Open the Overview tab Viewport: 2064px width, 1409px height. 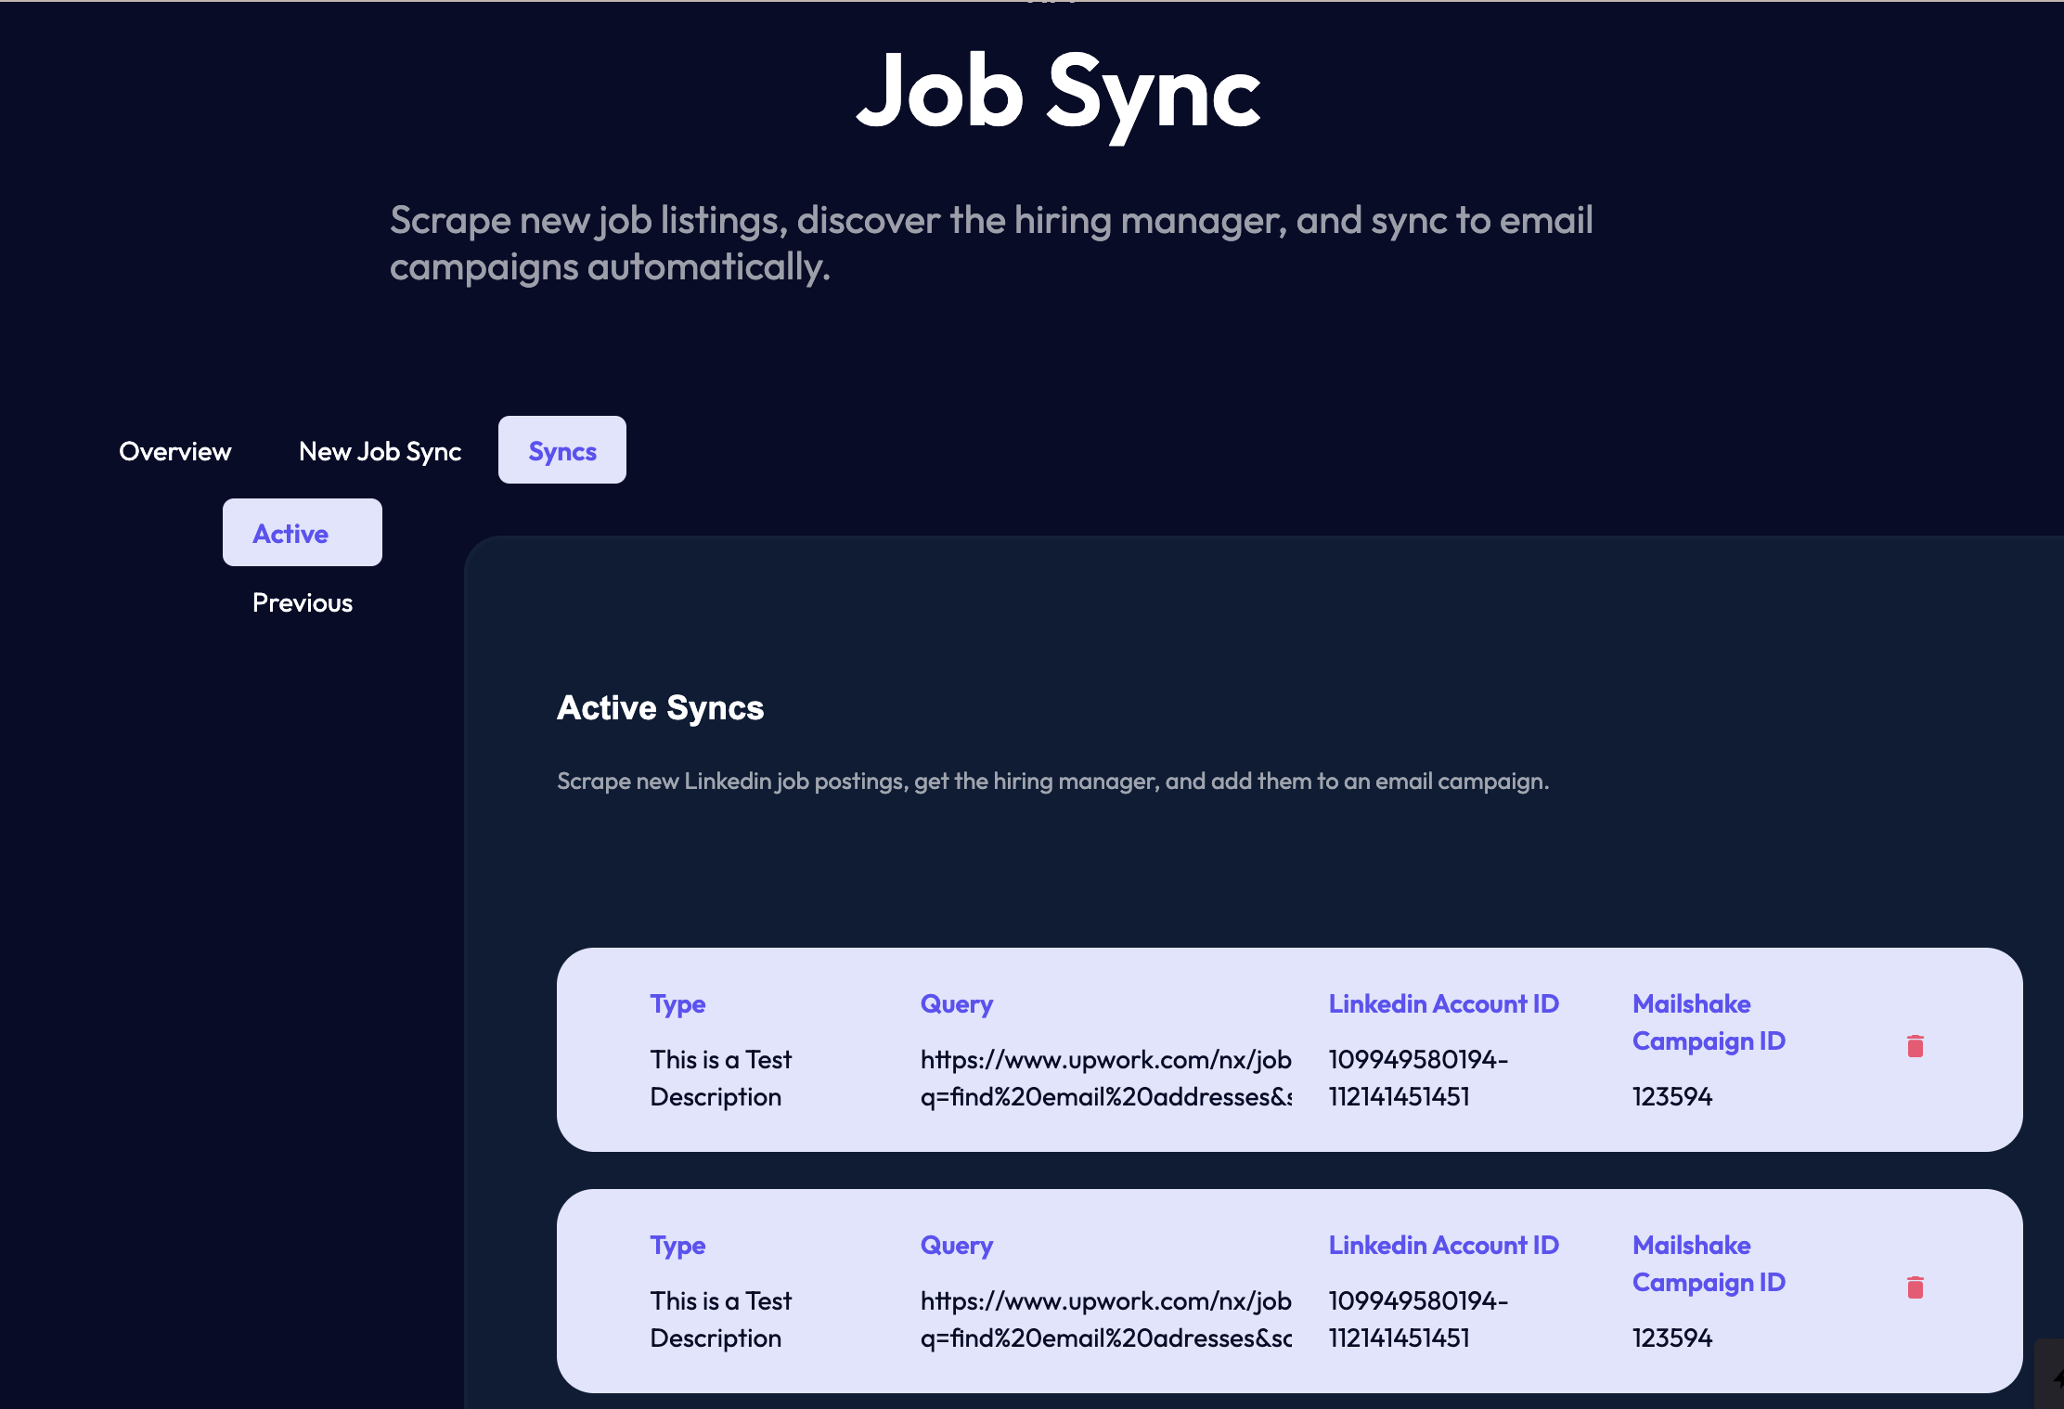click(x=174, y=451)
